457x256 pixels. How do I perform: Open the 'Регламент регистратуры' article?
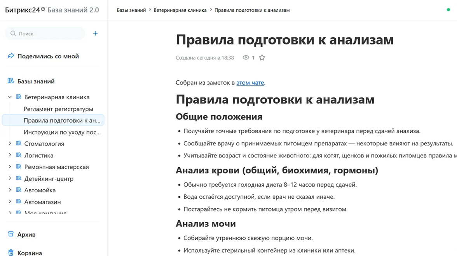point(58,109)
